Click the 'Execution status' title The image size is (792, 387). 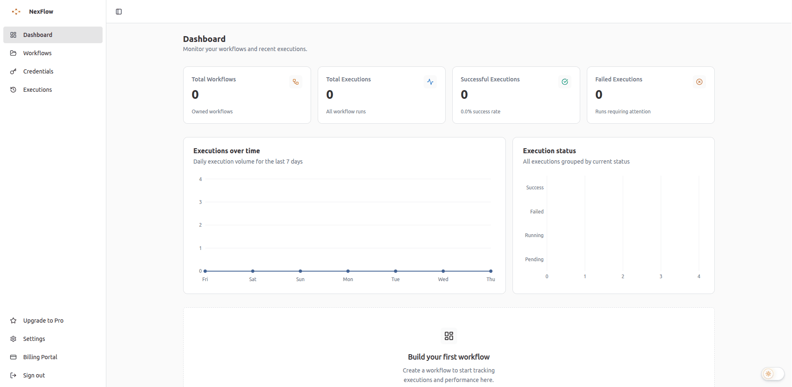549,151
